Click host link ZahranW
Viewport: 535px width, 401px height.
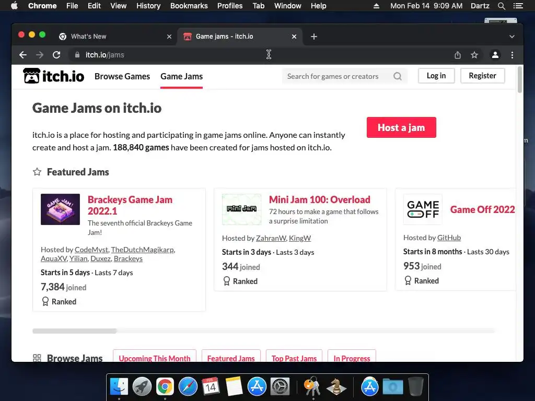coord(271,238)
